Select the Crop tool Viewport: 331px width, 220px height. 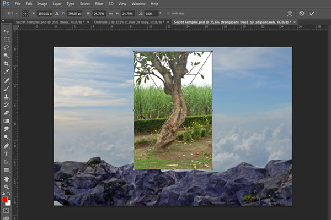(6, 64)
